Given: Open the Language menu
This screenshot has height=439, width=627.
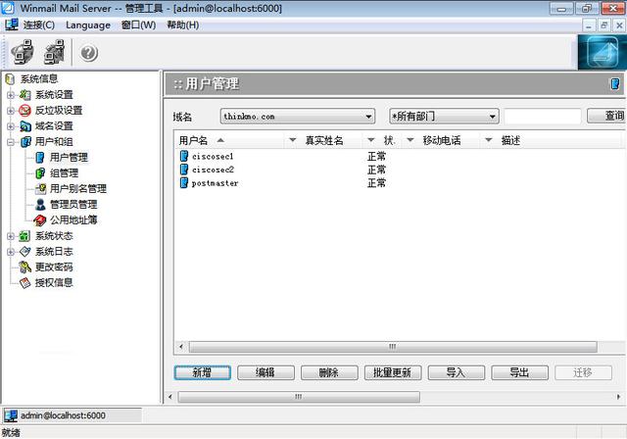Looking at the screenshot, I should [88, 25].
